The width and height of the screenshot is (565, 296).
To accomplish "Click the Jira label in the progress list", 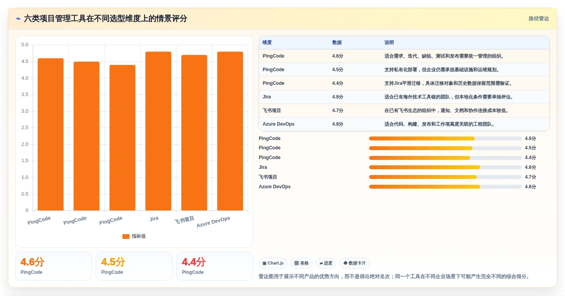I will [x=263, y=167].
